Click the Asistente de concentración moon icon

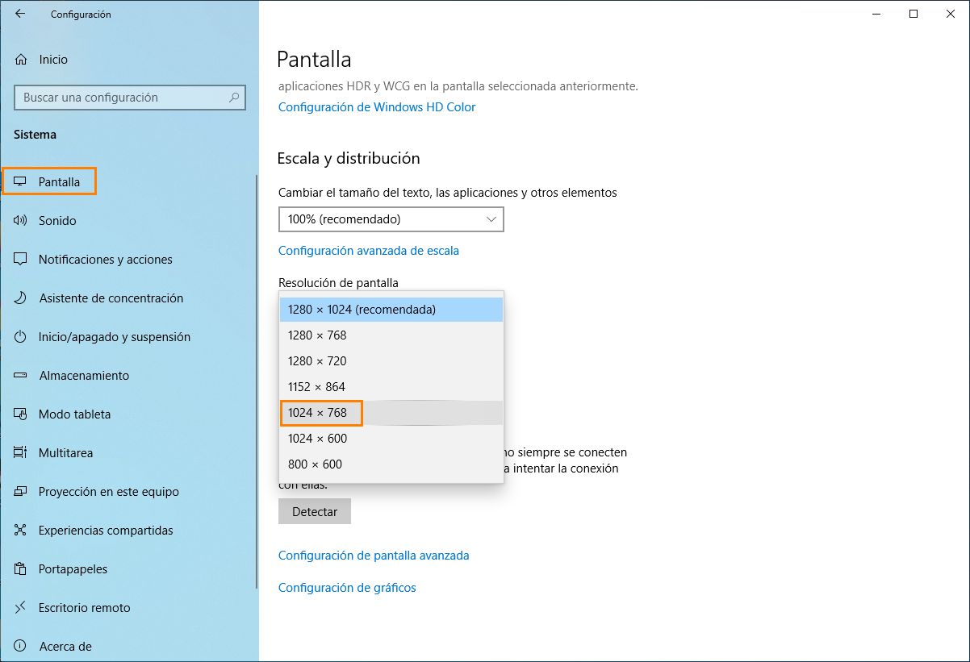coord(21,298)
